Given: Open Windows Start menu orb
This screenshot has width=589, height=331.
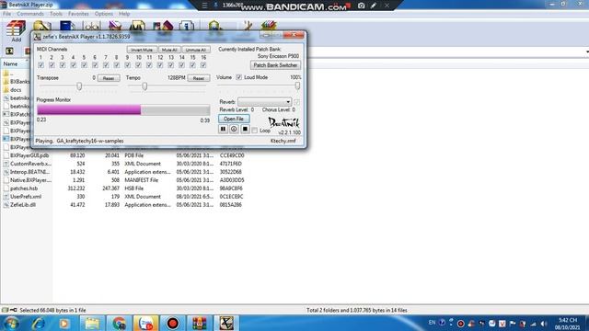Looking at the screenshot, I should [x=11, y=323].
